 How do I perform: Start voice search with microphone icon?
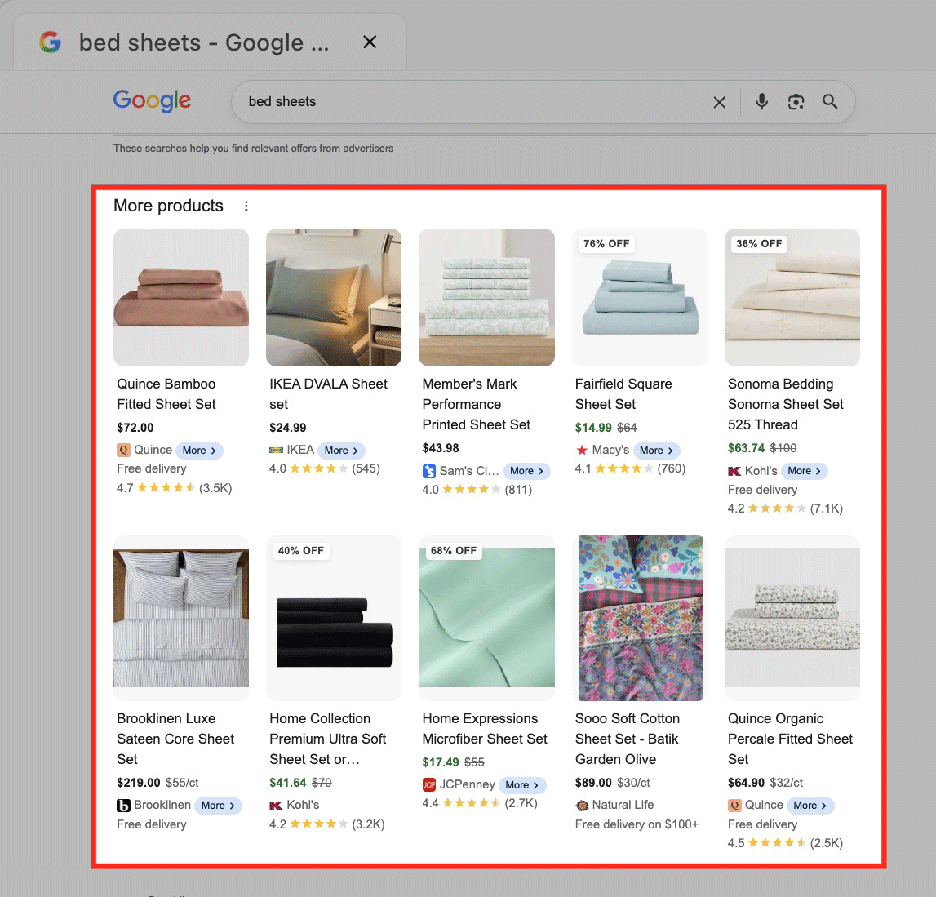(761, 101)
